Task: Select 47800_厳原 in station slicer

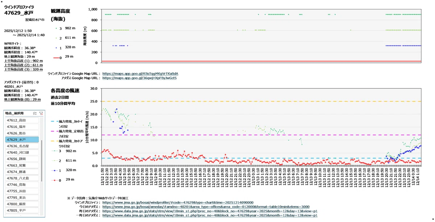Action: [22, 204]
